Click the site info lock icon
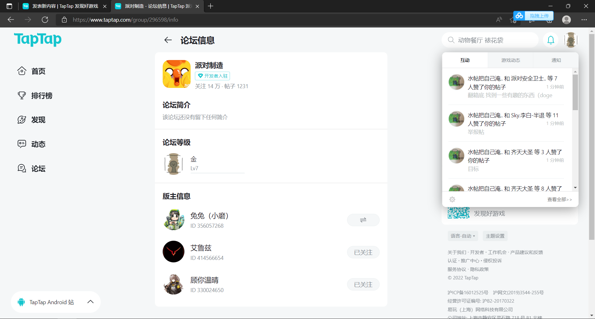 [64, 20]
